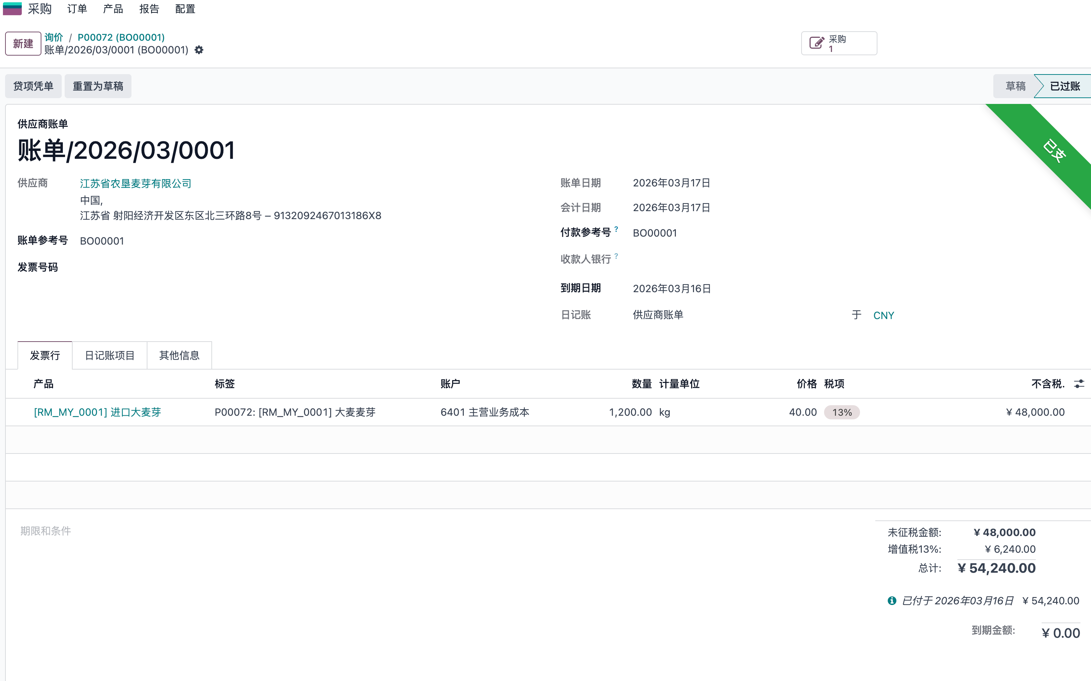Click the 增值税13% amount ¥ 6,240.00
The height and width of the screenshot is (681, 1091).
tap(1010, 549)
